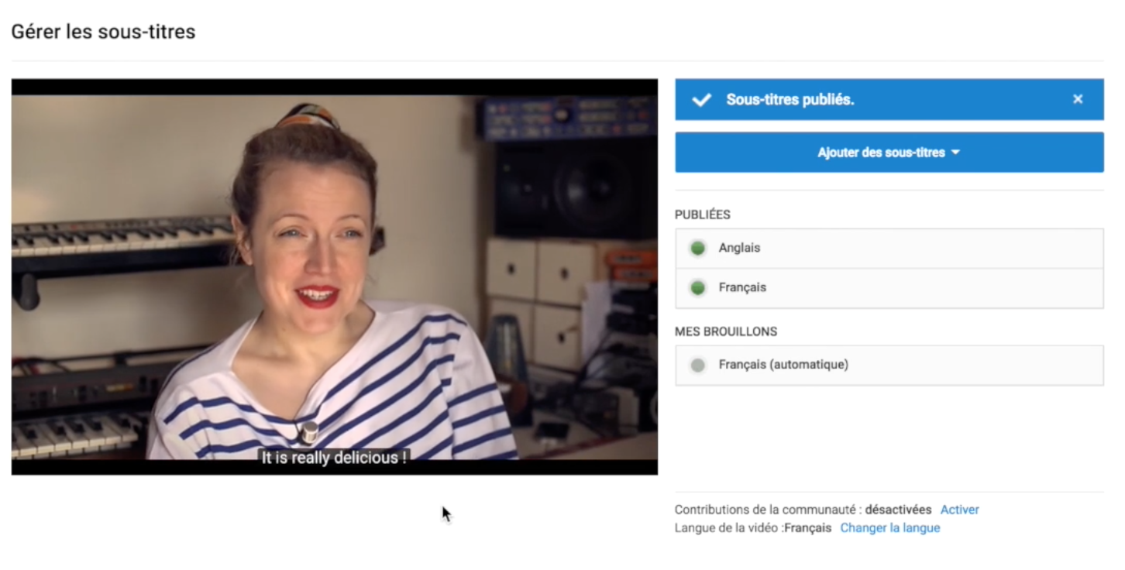
Task: Click the grey status dot for Français (automatique)
Action: tap(697, 366)
